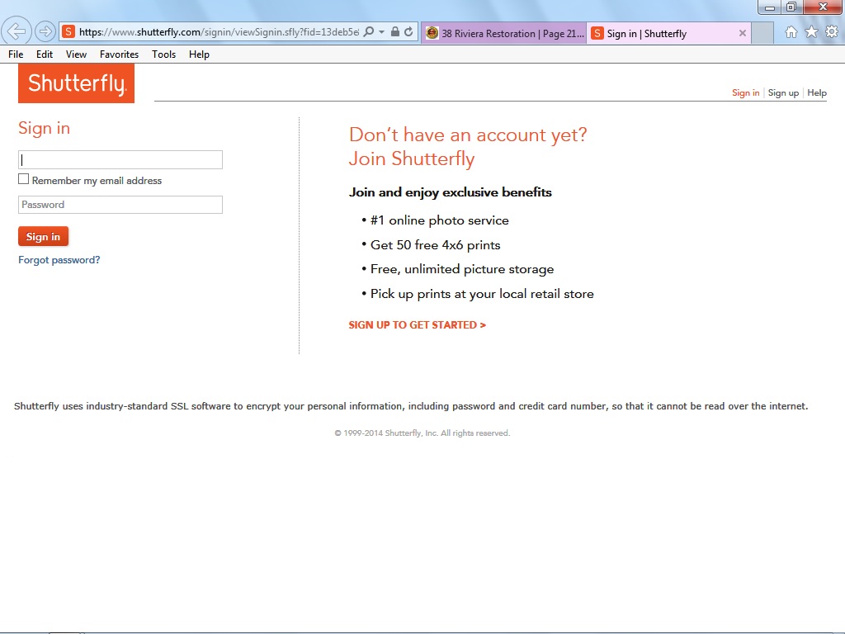Switch to the 38 Riviera Restoration tab
The height and width of the screenshot is (634, 845).
click(x=504, y=33)
